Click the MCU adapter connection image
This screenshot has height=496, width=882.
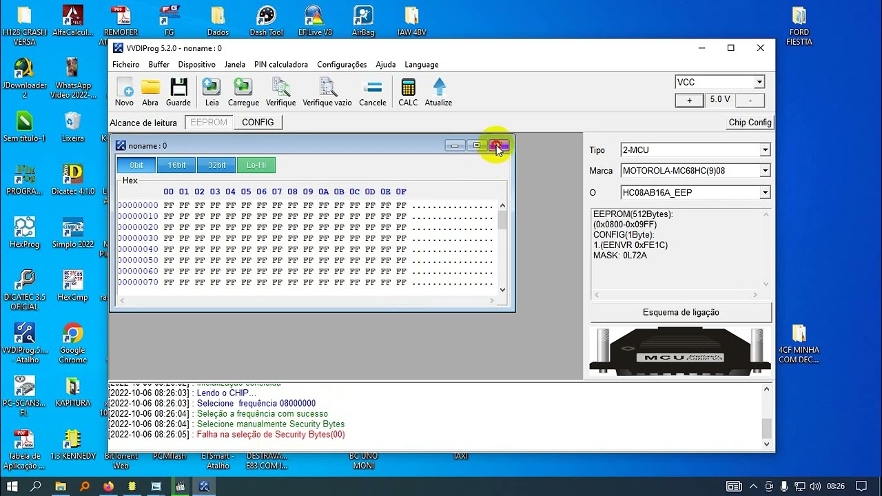pos(681,352)
